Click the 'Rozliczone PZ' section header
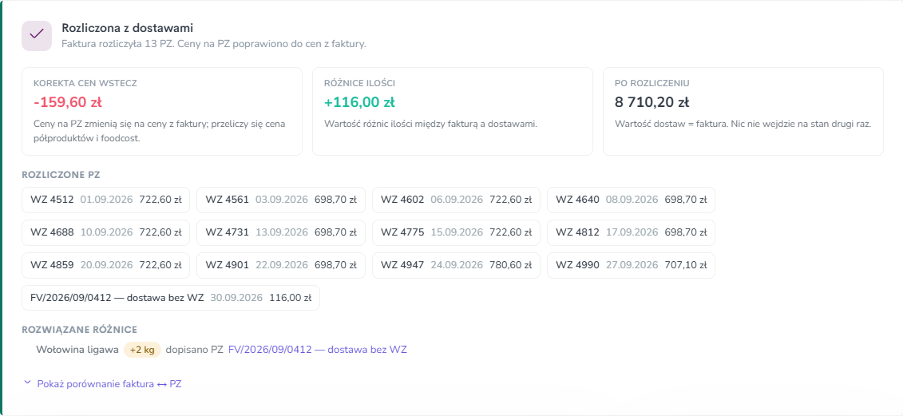Screen dimensions: 903x416 pyautogui.click(x=61, y=175)
